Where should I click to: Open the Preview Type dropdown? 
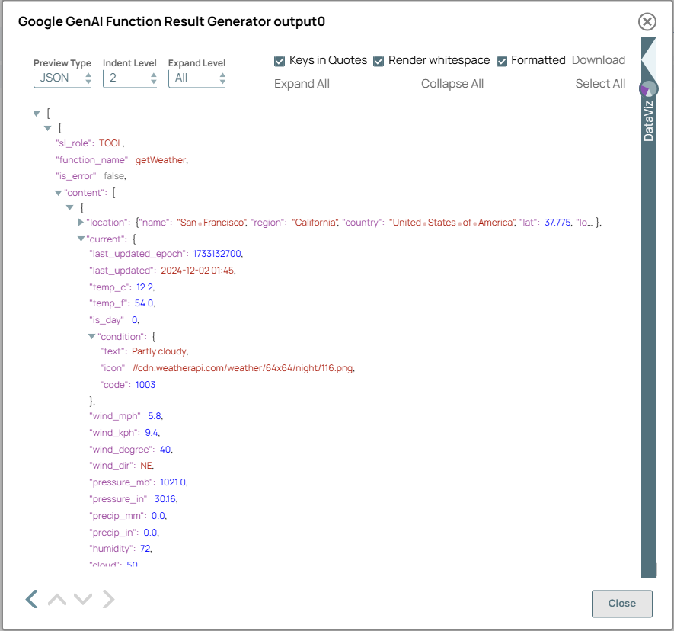point(62,78)
